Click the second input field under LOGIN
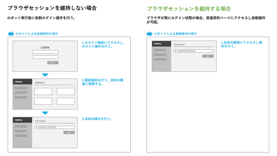277x156 pixels. [x=45, y=57]
